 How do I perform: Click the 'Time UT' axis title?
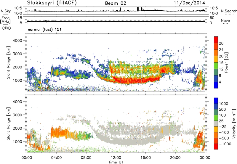click(116, 162)
